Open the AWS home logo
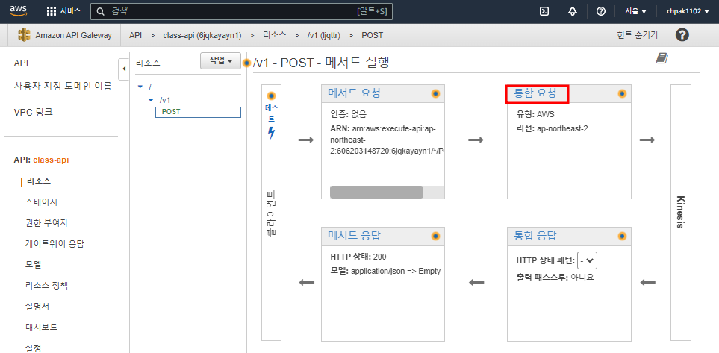 tap(19, 11)
